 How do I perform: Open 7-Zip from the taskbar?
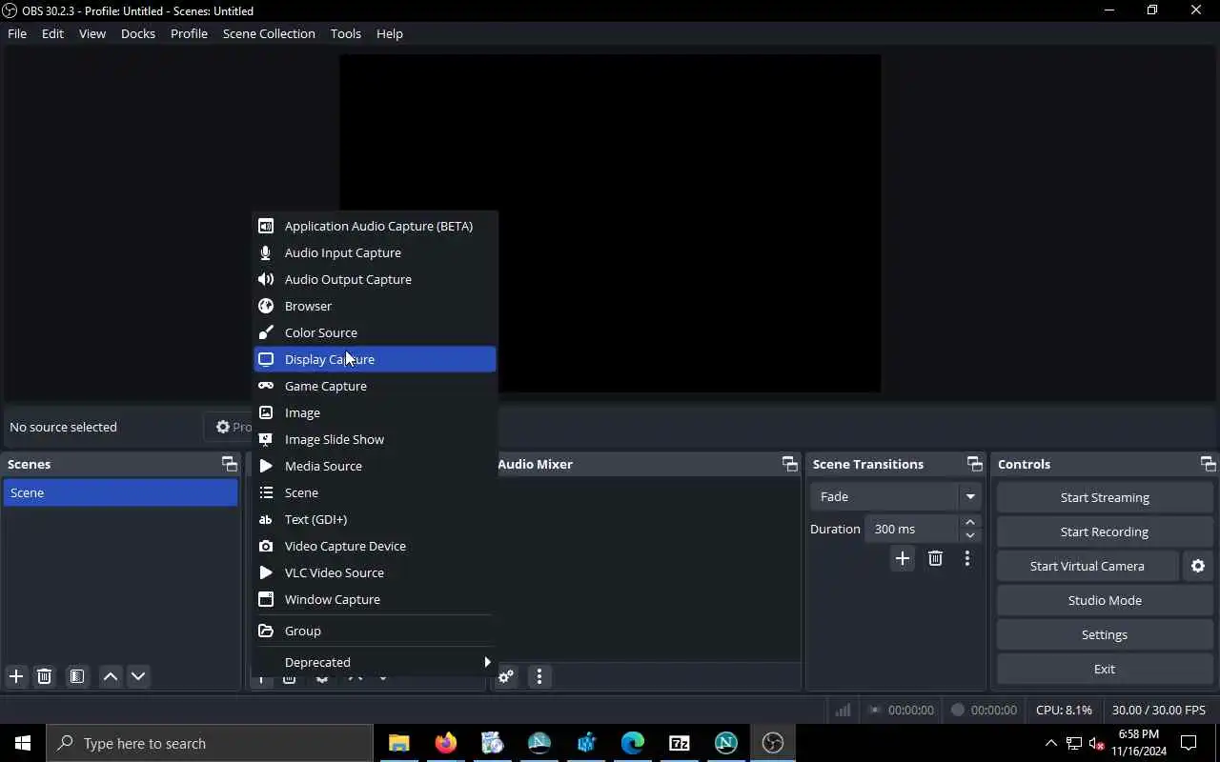click(680, 743)
